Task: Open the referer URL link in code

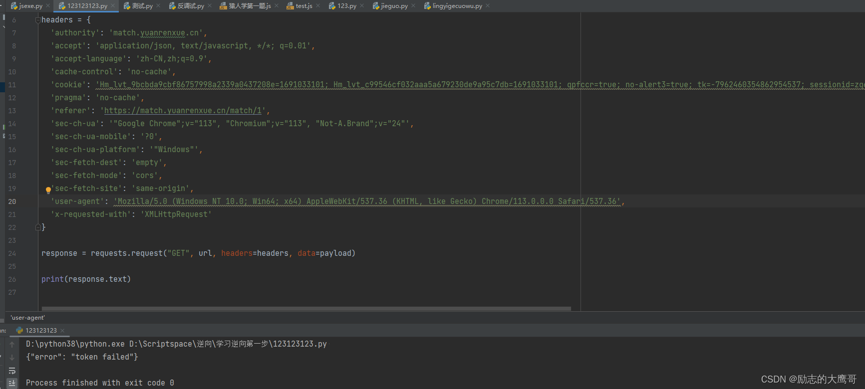Action: point(183,111)
